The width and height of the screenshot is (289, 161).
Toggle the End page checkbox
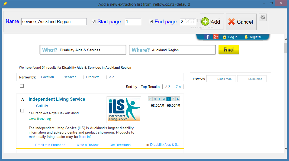[x=151, y=22]
